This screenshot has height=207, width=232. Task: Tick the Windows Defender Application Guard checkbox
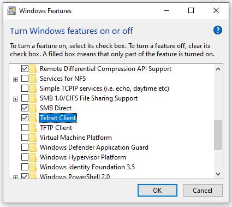[x=25, y=147]
